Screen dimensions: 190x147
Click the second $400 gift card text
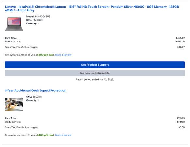tap(46, 135)
